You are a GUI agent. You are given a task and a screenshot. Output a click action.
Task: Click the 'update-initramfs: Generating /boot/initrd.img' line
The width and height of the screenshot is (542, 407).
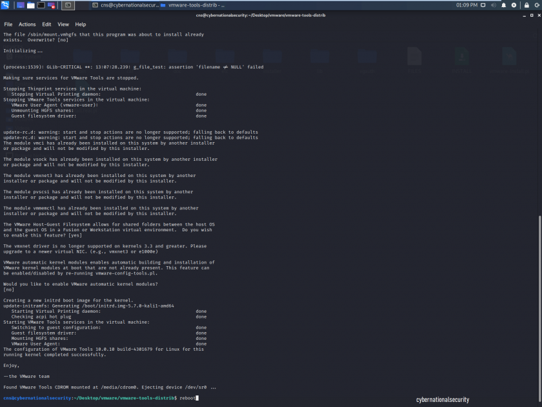pyautogui.click(x=88, y=306)
